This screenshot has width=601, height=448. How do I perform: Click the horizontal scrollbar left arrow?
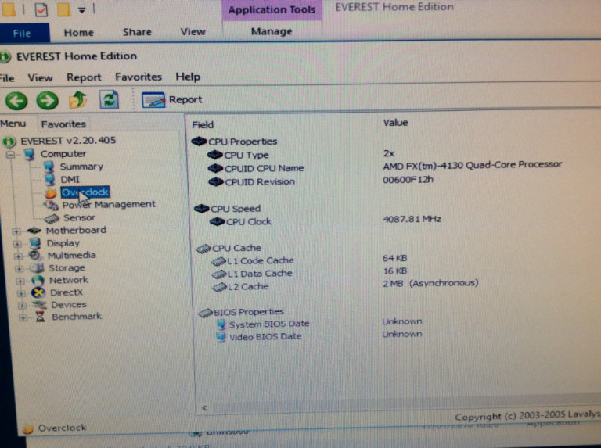pyautogui.click(x=204, y=407)
